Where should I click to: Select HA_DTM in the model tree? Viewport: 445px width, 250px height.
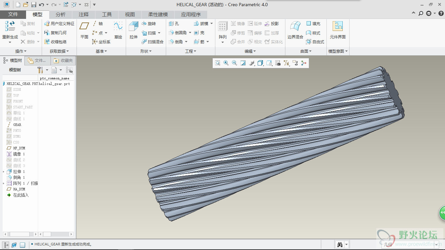(19, 189)
